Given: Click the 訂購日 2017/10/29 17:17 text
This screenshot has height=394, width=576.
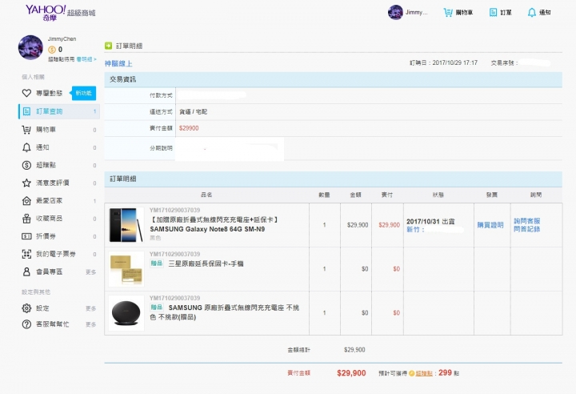Looking at the screenshot, I should click(443, 63).
